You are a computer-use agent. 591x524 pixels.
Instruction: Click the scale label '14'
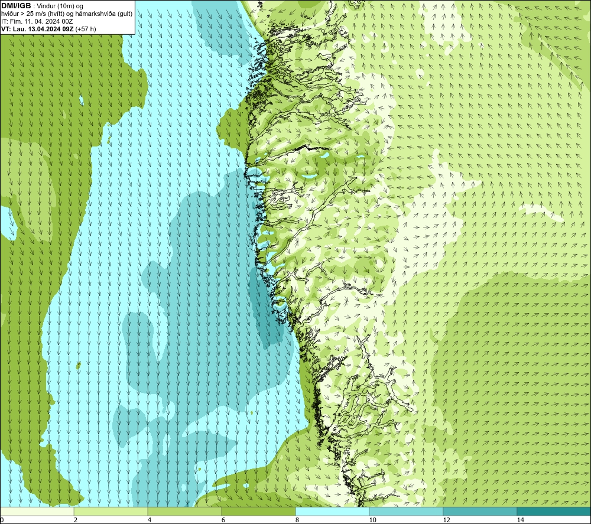pos(520,520)
